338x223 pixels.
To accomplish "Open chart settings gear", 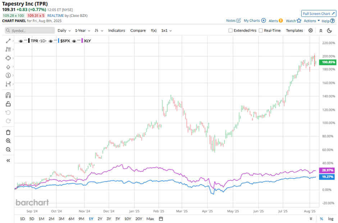I will coord(310,31).
